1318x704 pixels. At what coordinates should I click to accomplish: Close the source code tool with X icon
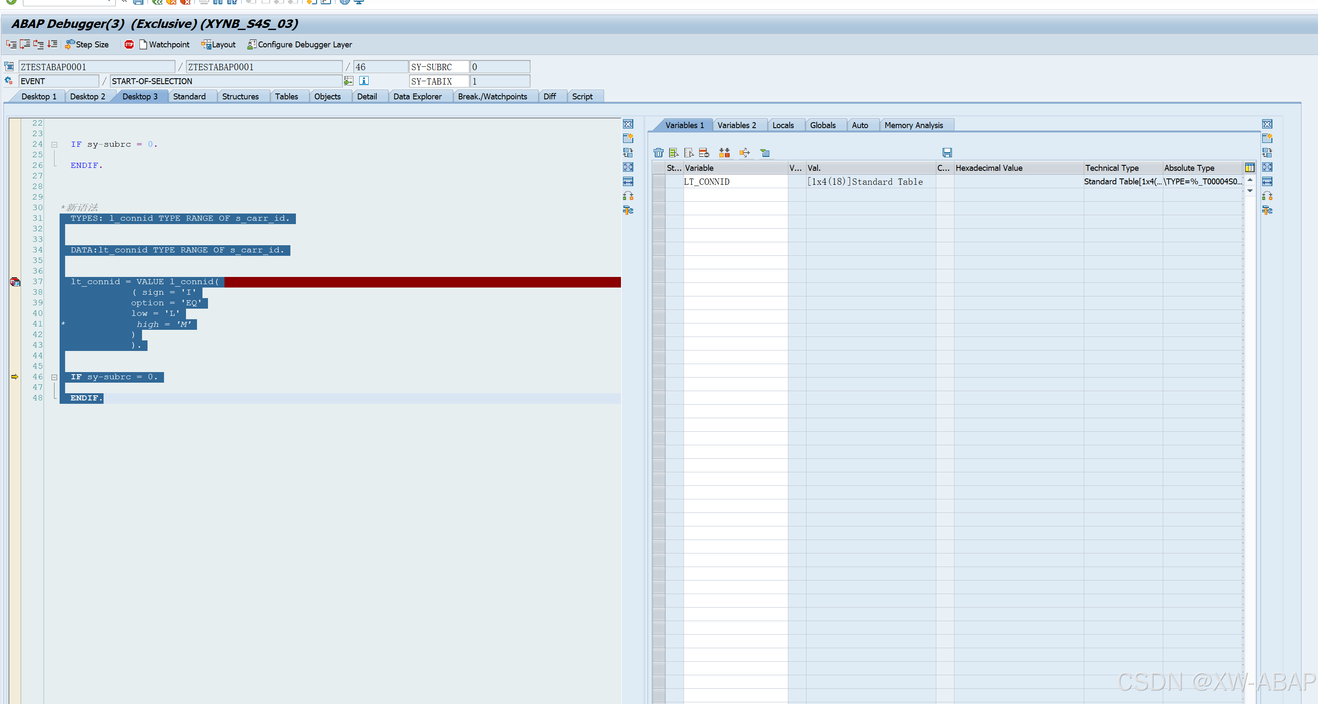[x=628, y=124]
